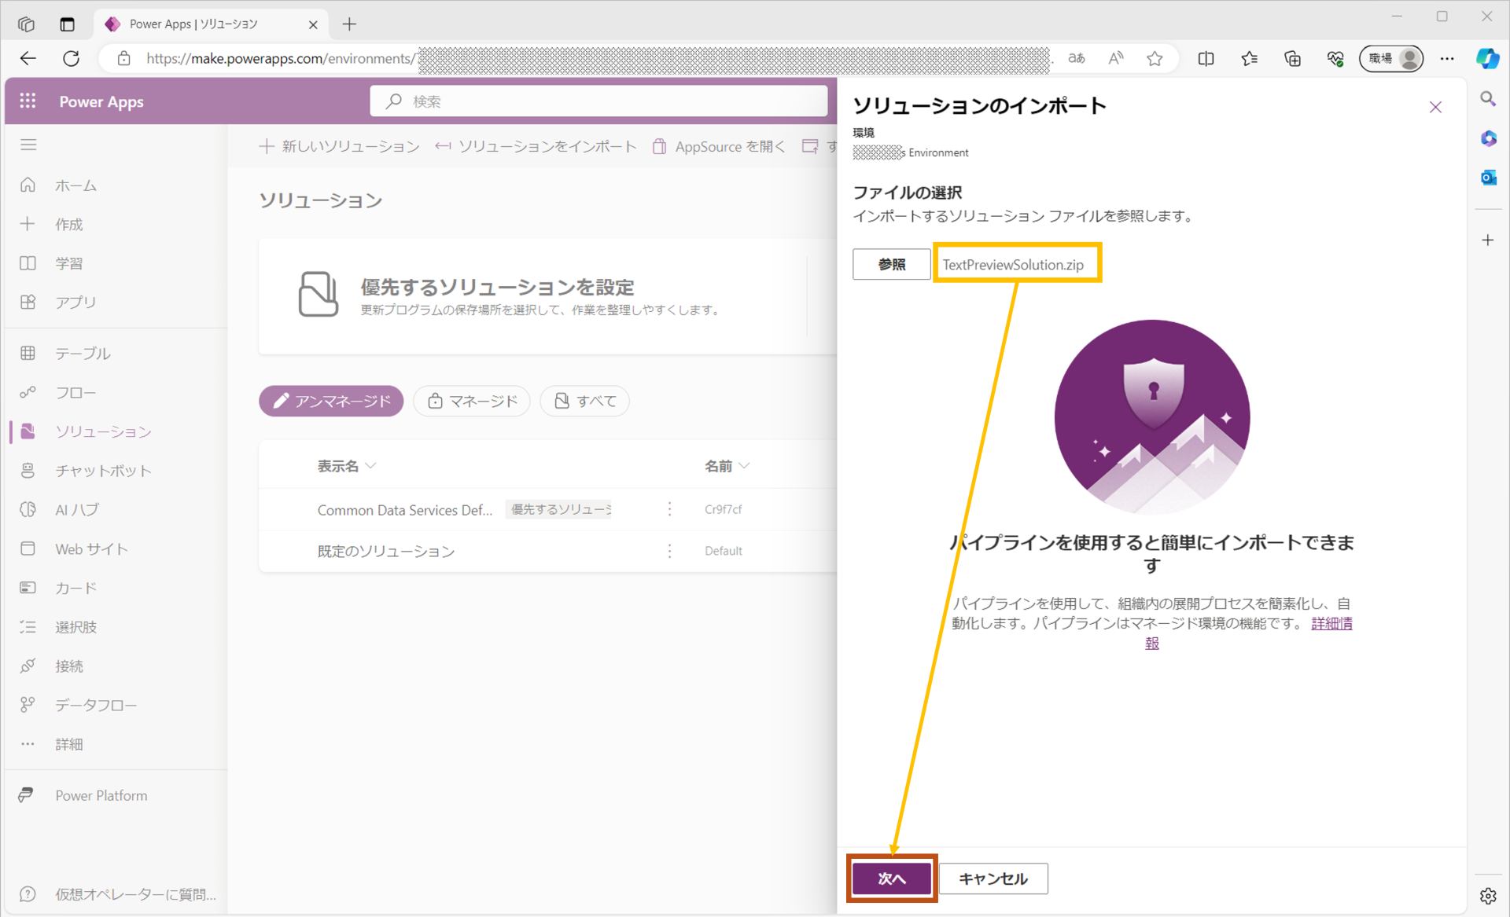Open 学習 in the sidebar

(68, 263)
